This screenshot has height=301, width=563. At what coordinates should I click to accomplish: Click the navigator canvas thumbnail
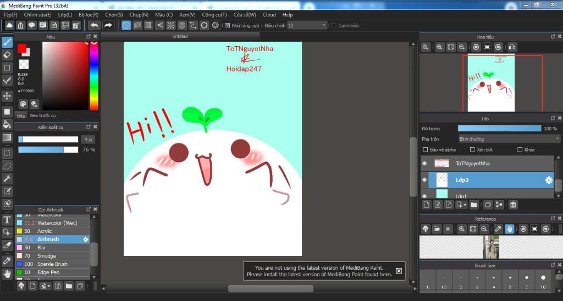[x=491, y=83]
